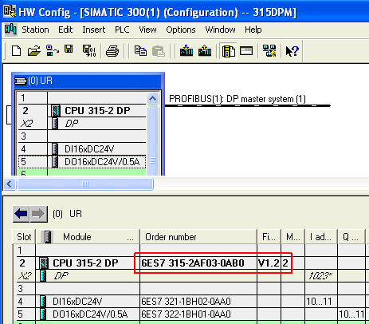Click the Upload from Module icon
The image size is (369, 324).
(205, 50)
